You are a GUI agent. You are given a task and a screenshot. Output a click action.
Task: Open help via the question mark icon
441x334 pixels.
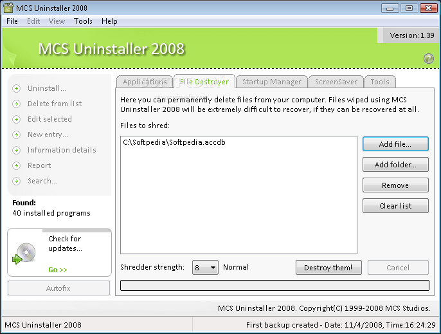[428, 59]
